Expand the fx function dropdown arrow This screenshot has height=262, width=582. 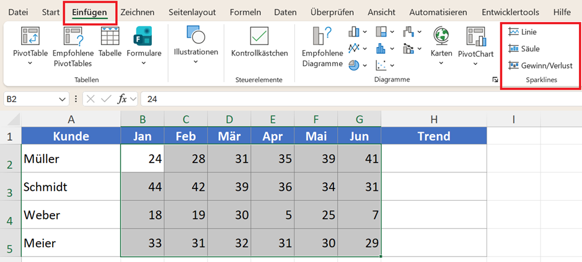(133, 99)
